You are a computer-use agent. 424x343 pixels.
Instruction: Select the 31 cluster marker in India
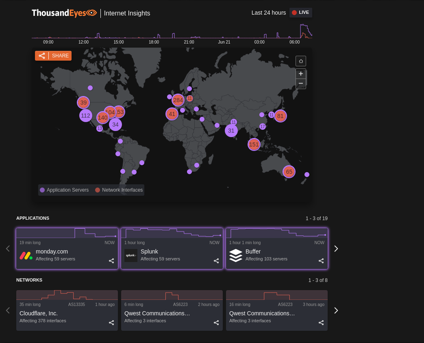[x=231, y=131]
